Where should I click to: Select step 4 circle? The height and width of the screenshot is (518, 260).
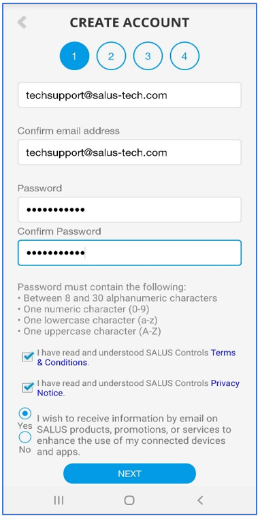pos(184,56)
